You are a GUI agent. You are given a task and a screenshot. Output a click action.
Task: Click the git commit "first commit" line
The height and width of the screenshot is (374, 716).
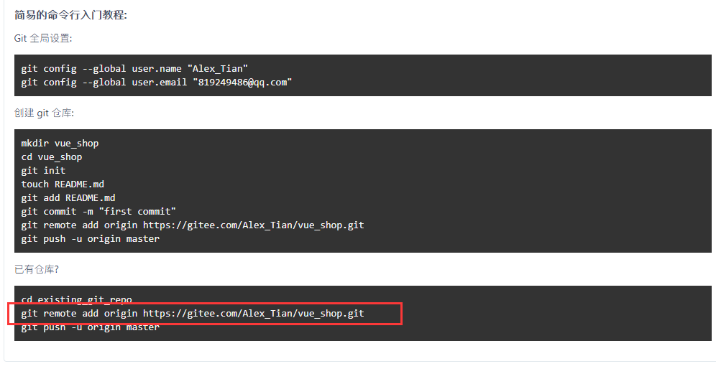[98, 212]
